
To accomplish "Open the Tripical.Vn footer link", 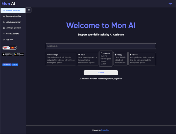I will [105, 130].
